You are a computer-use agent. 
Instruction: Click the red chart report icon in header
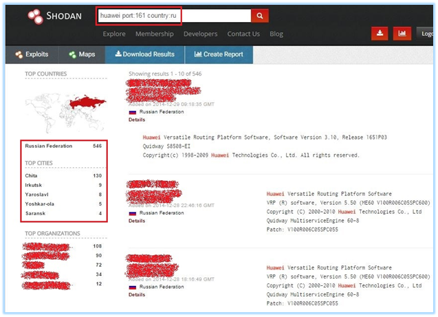click(x=402, y=34)
